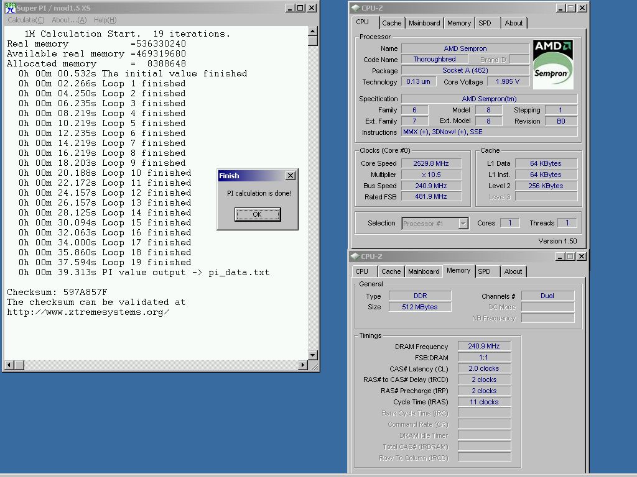637x477 pixels.
Task: Click the DRAM Frequency 240.9 MHz value
Action: coord(484,346)
